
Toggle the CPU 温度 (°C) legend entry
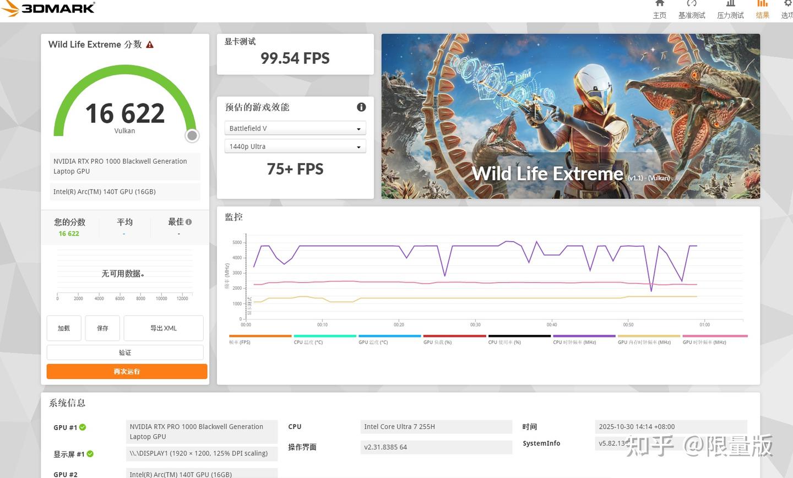pyautogui.click(x=325, y=339)
